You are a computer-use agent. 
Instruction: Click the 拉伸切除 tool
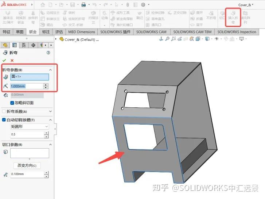point(155,13)
